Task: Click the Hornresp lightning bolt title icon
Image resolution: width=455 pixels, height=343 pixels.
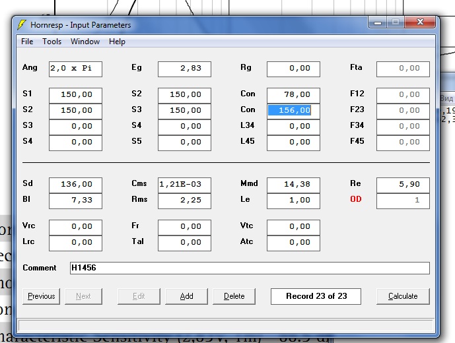Action: click(22, 25)
